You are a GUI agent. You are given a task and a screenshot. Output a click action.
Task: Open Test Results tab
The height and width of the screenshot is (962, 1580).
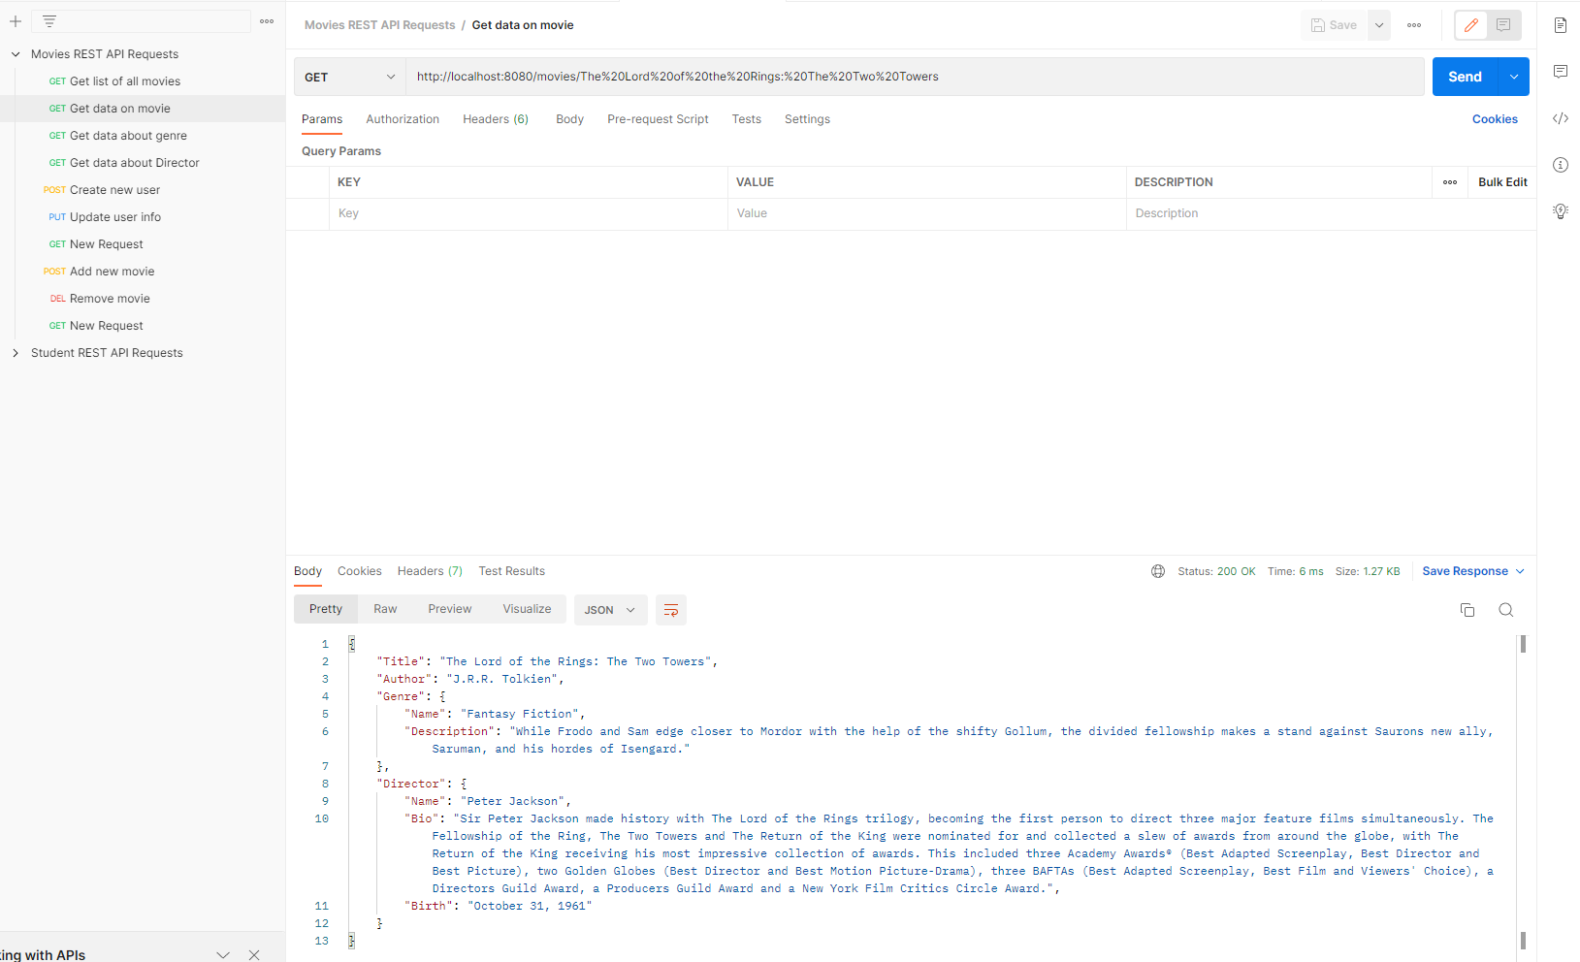tap(512, 571)
